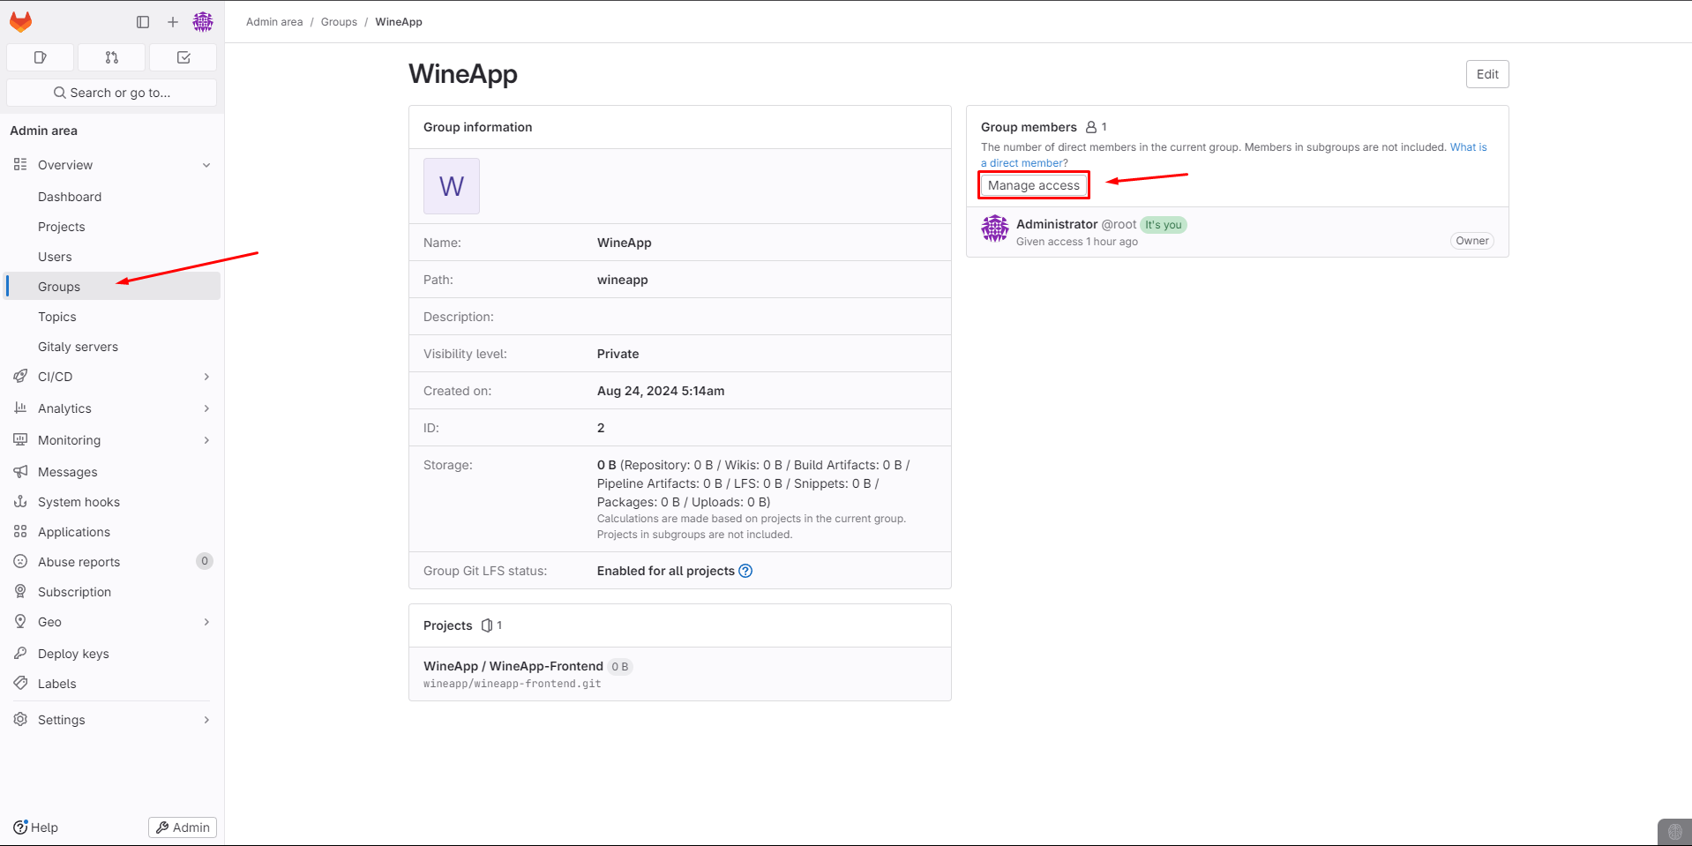
Task: Click the Edit group button
Action: click(1486, 74)
